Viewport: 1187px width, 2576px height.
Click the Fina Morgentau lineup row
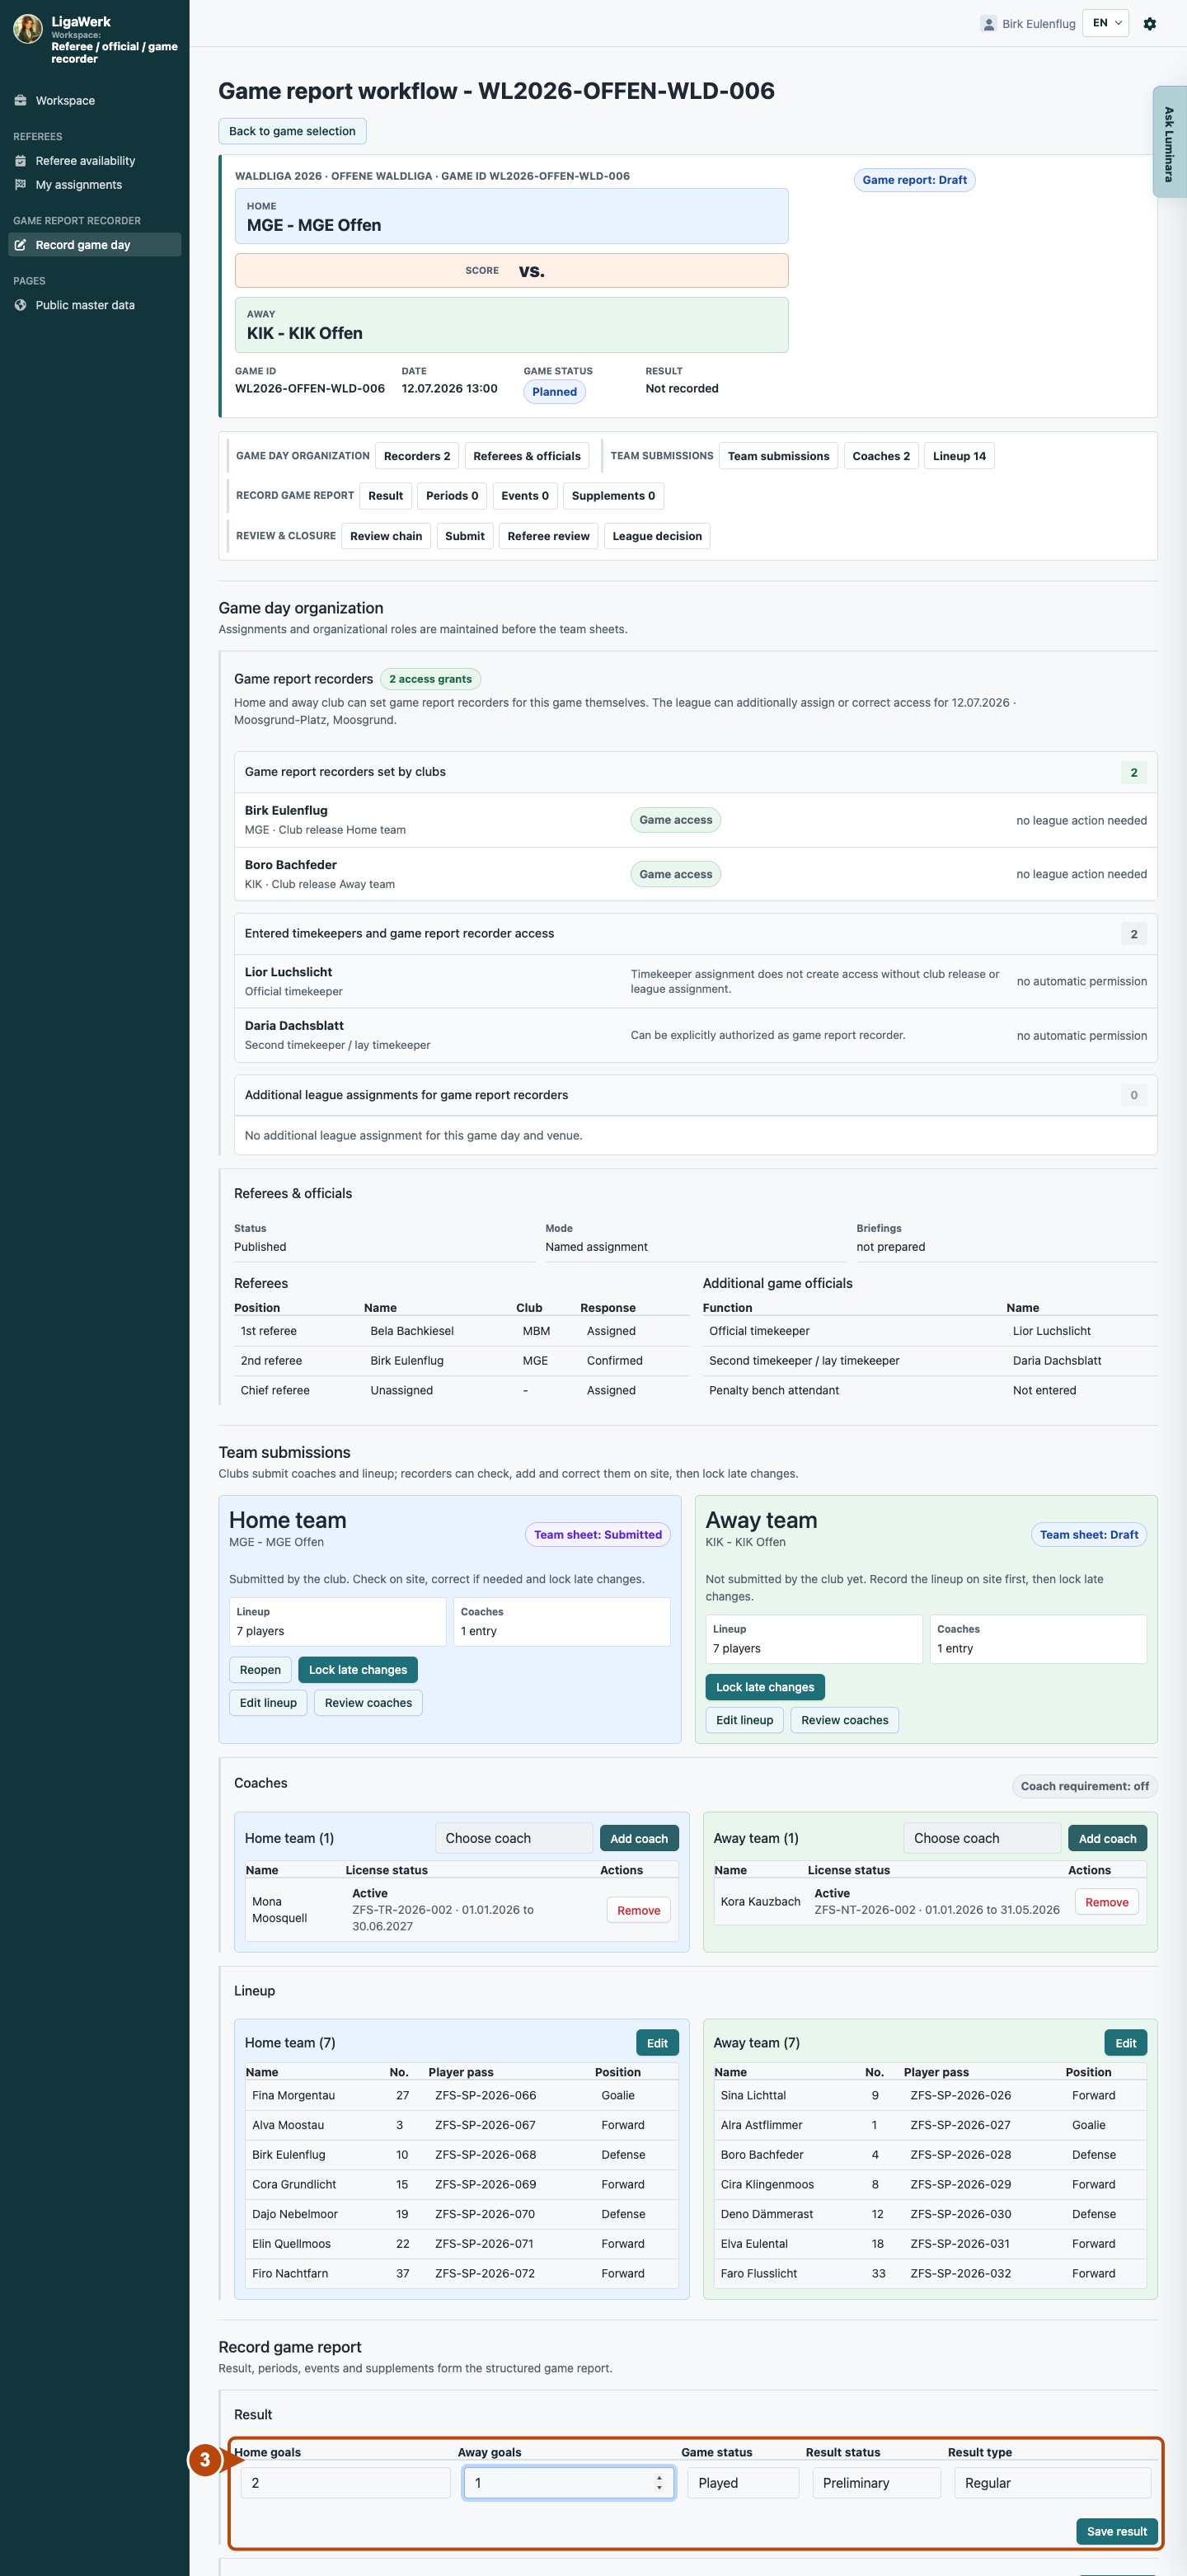tap(461, 2095)
